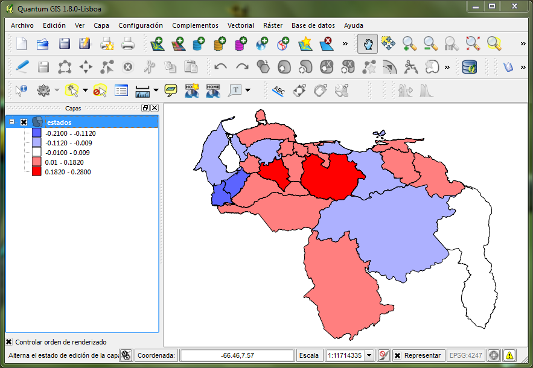Click the Coordenada input field

tap(237, 356)
